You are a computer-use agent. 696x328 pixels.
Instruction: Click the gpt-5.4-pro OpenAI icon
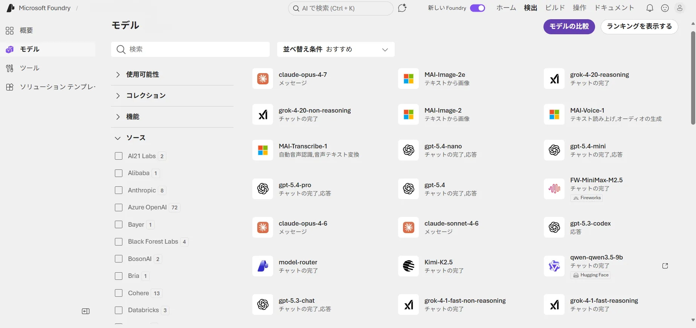coord(263,189)
